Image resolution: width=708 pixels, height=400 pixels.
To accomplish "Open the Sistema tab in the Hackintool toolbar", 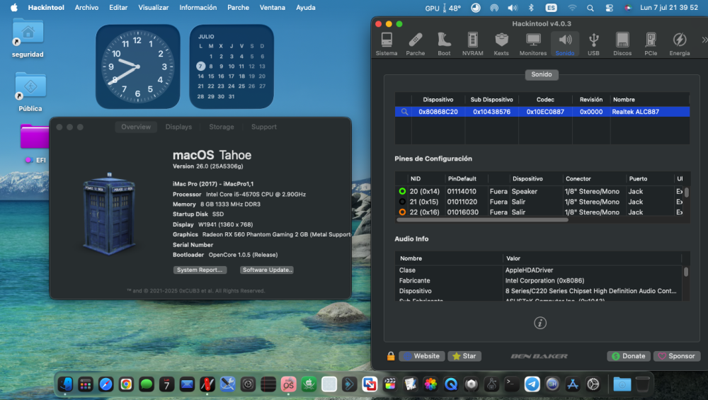I will point(387,44).
